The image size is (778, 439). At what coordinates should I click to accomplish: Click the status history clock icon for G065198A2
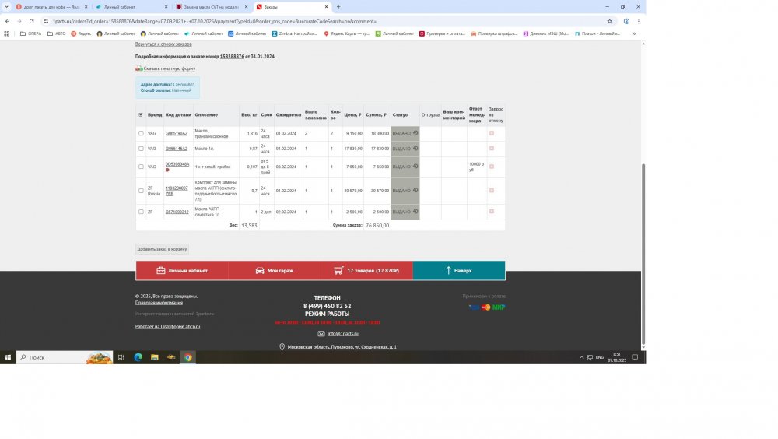click(415, 133)
